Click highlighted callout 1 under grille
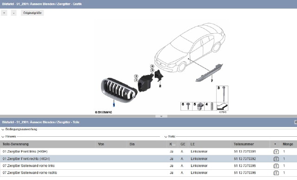 tap(114, 105)
